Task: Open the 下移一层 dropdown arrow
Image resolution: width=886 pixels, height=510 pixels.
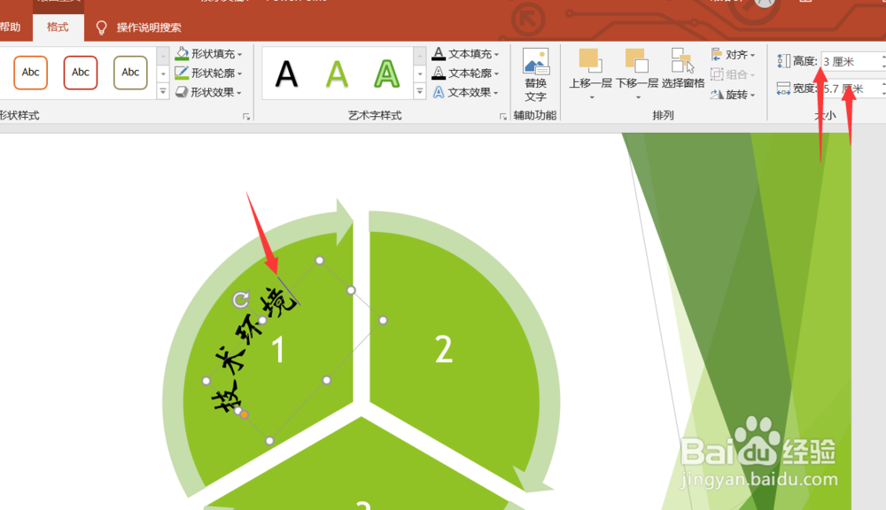Action: coord(638,97)
